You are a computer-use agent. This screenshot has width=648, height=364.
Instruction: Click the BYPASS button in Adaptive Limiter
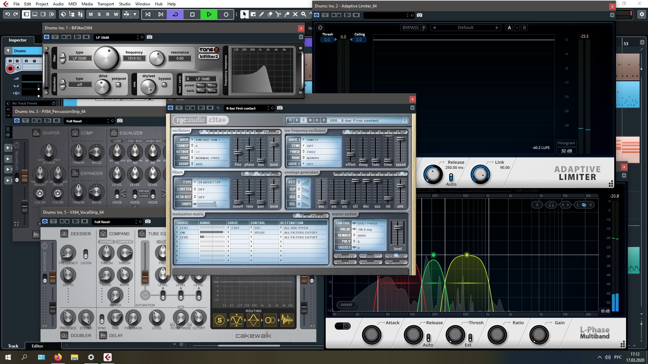410,28
